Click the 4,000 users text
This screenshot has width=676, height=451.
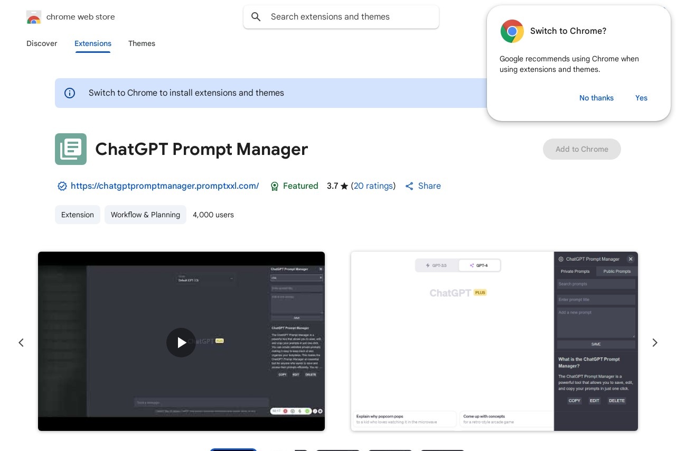click(x=213, y=215)
